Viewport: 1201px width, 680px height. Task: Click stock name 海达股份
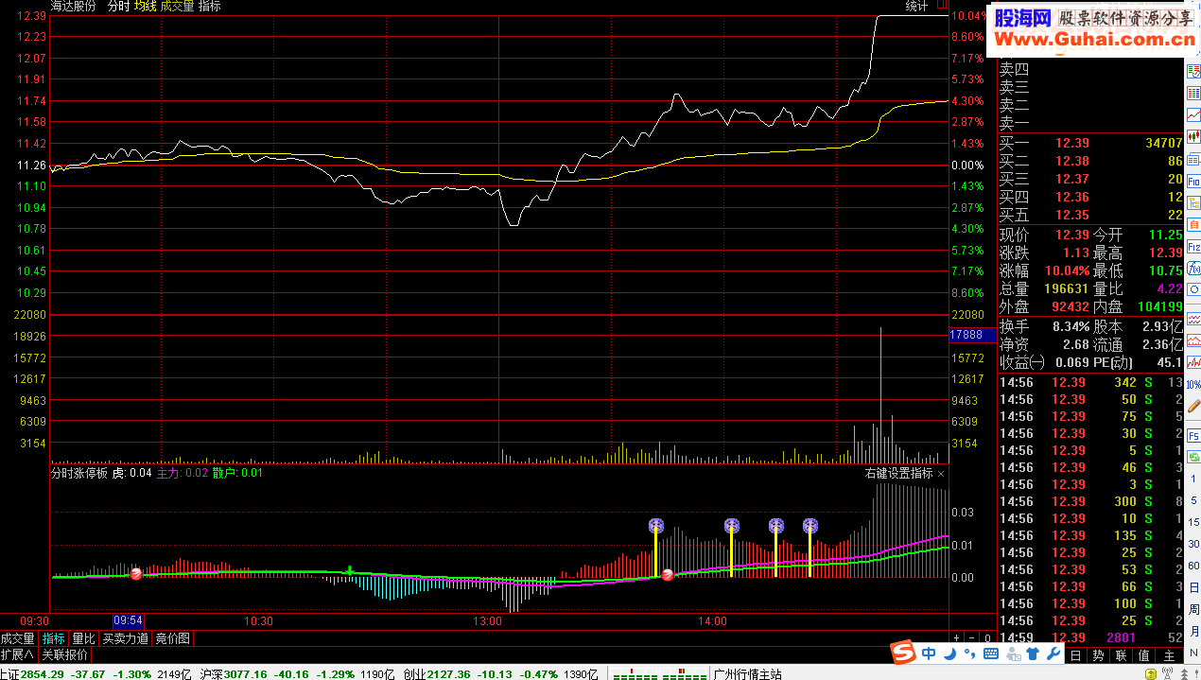(72, 6)
